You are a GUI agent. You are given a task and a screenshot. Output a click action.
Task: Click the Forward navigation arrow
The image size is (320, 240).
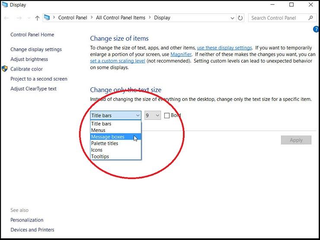tap(19, 18)
